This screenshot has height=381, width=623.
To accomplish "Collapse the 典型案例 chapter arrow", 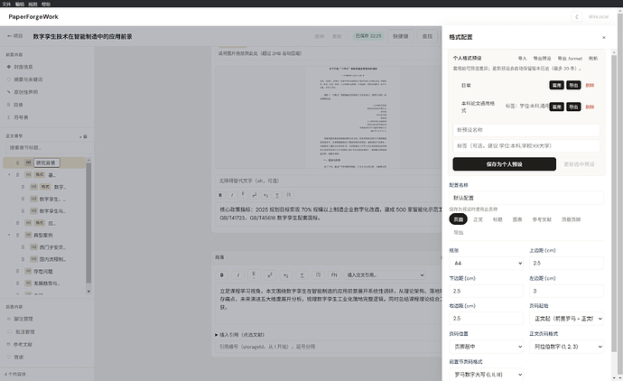I will (9, 236).
